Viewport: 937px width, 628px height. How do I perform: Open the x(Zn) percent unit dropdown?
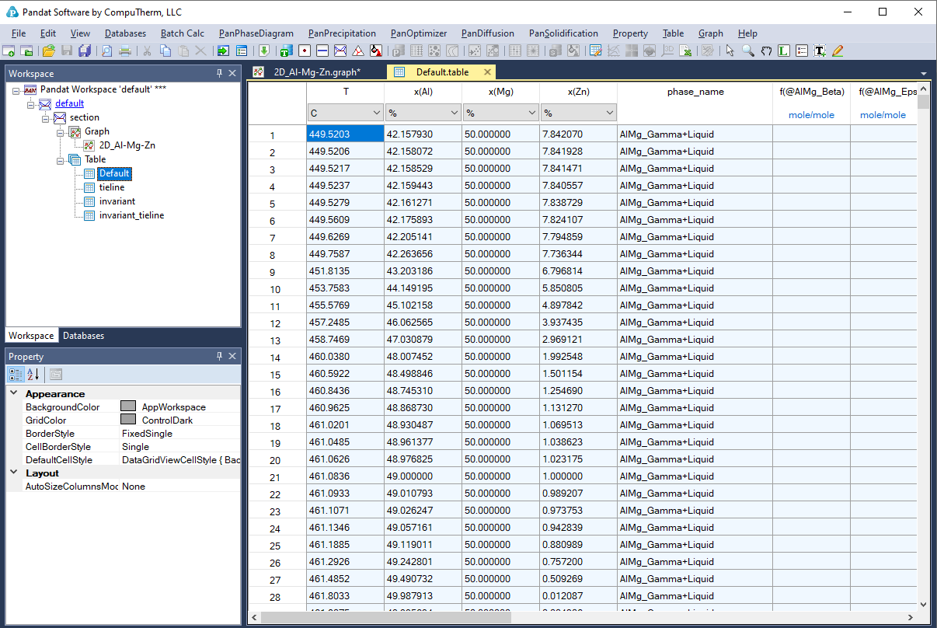click(x=608, y=113)
